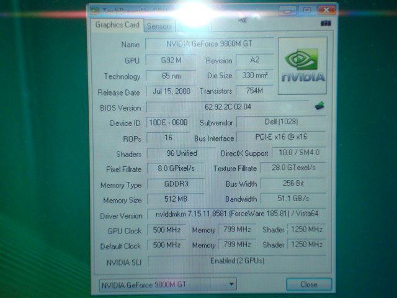
Task: Click Default Clock row Shader value 1250 MHz
Action: tap(306, 245)
